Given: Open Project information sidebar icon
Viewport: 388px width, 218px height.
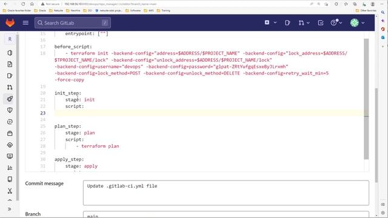Looking at the screenshot, I should (10, 53).
